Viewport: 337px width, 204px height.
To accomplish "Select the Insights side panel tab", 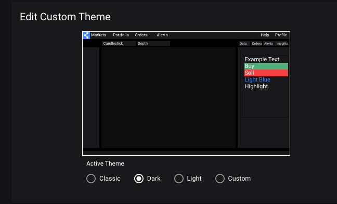I will (x=281, y=44).
